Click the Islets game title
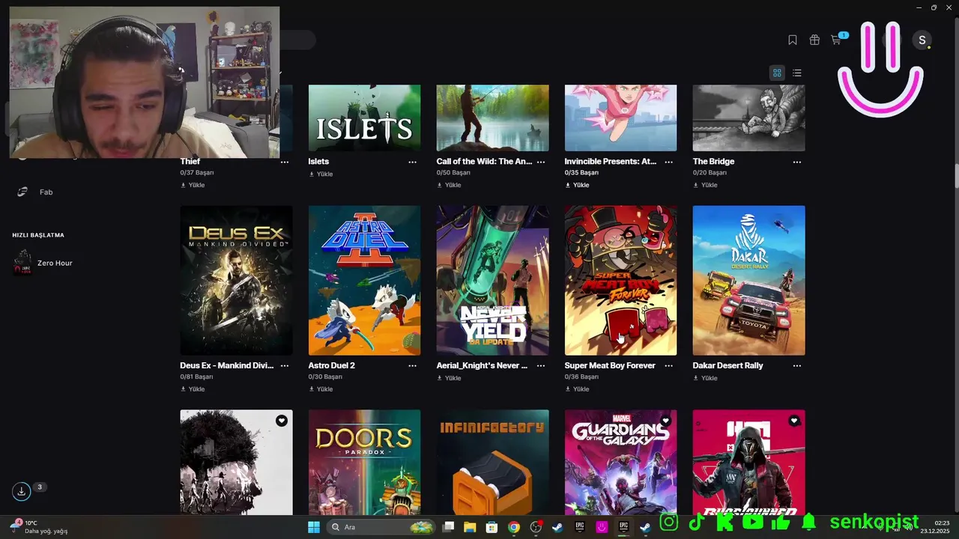The image size is (959, 539). (x=318, y=162)
